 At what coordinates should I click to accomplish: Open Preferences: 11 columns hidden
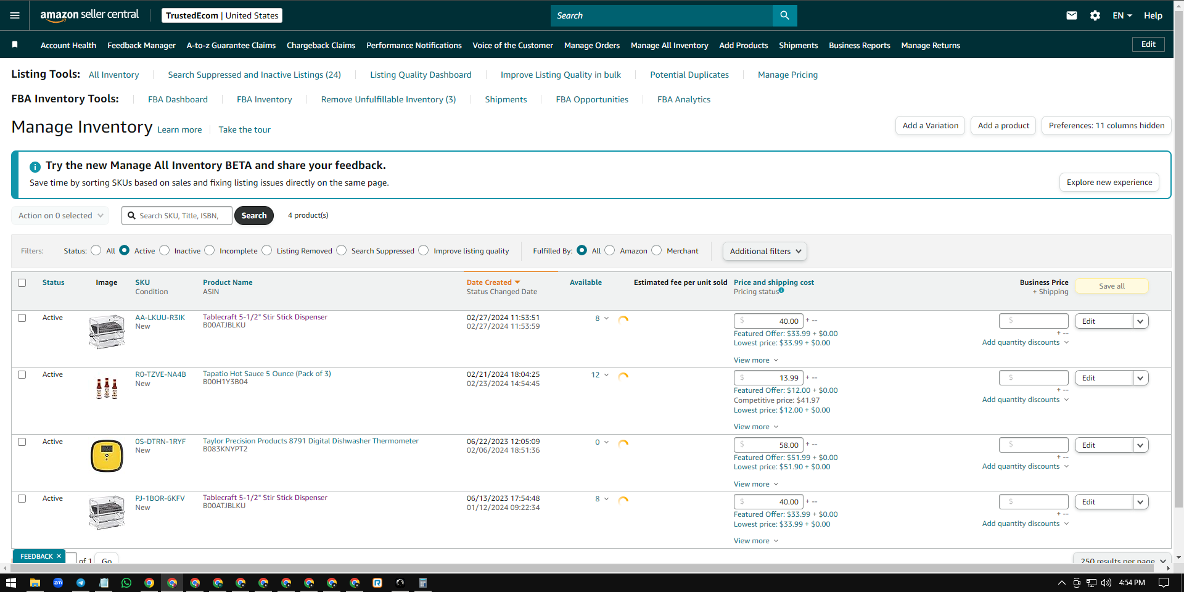tap(1106, 126)
